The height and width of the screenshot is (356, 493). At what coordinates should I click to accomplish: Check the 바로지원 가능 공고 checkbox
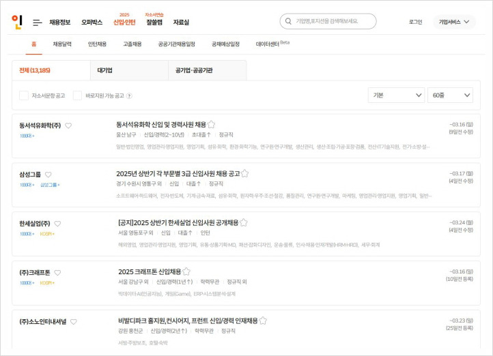(x=77, y=95)
